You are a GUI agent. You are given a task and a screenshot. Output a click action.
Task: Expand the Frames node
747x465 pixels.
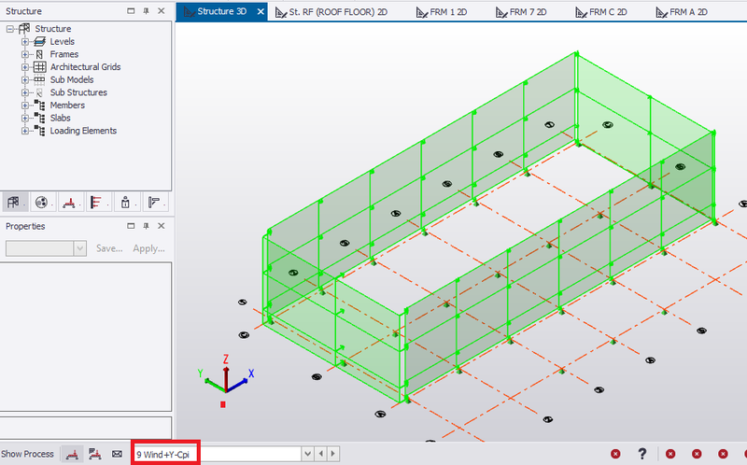pyautogui.click(x=25, y=54)
